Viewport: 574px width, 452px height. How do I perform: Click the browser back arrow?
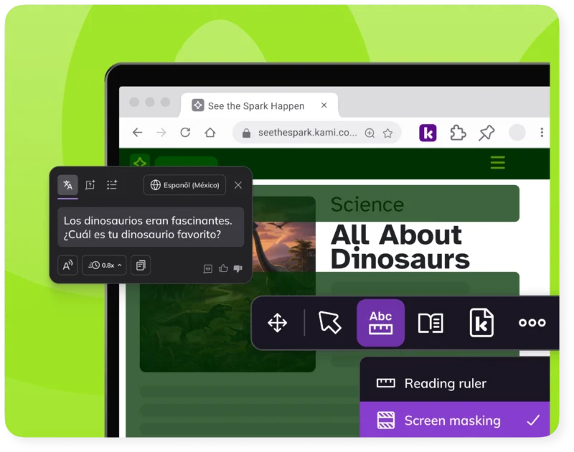pyautogui.click(x=138, y=133)
